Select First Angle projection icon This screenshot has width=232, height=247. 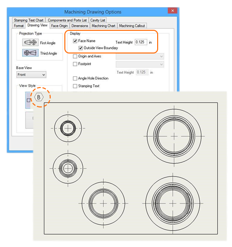point(30,43)
